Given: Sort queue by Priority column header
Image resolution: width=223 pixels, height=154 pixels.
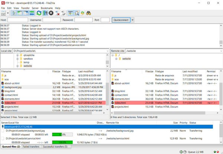Looking at the screenshot, I should [x=184, y=123].
